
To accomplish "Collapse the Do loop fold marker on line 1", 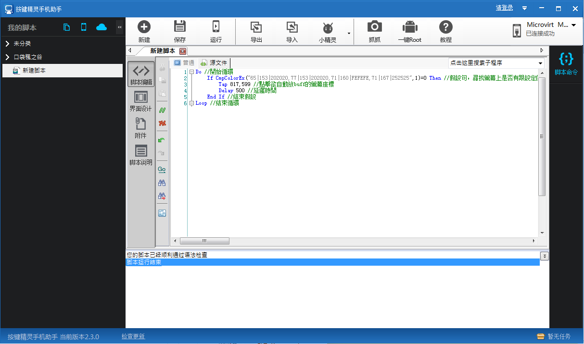I will pos(191,72).
